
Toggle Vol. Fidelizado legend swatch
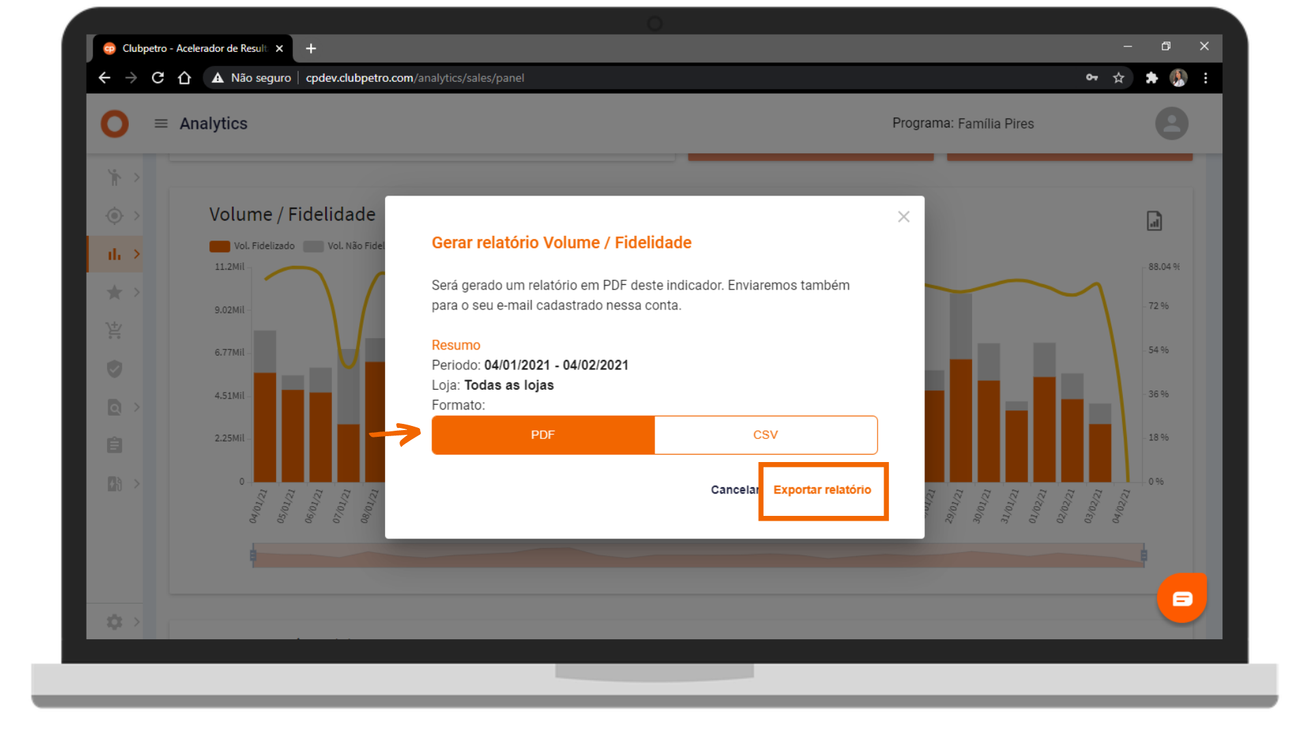pyautogui.click(x=220, y=246)
